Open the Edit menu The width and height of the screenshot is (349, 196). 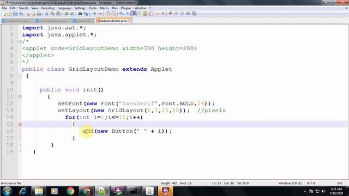[13, 8]
